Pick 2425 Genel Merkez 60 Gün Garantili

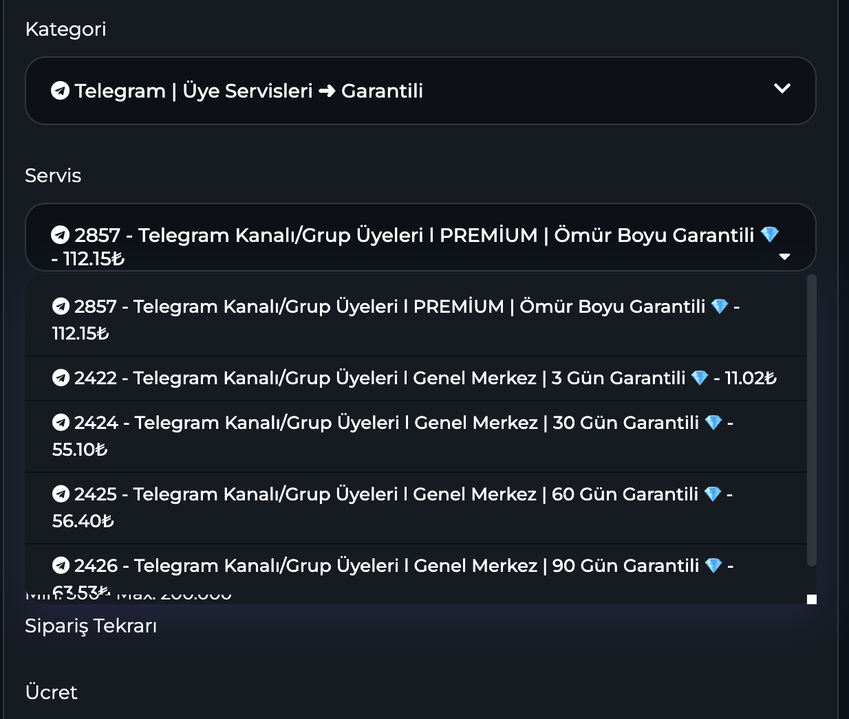coord(416,508)
